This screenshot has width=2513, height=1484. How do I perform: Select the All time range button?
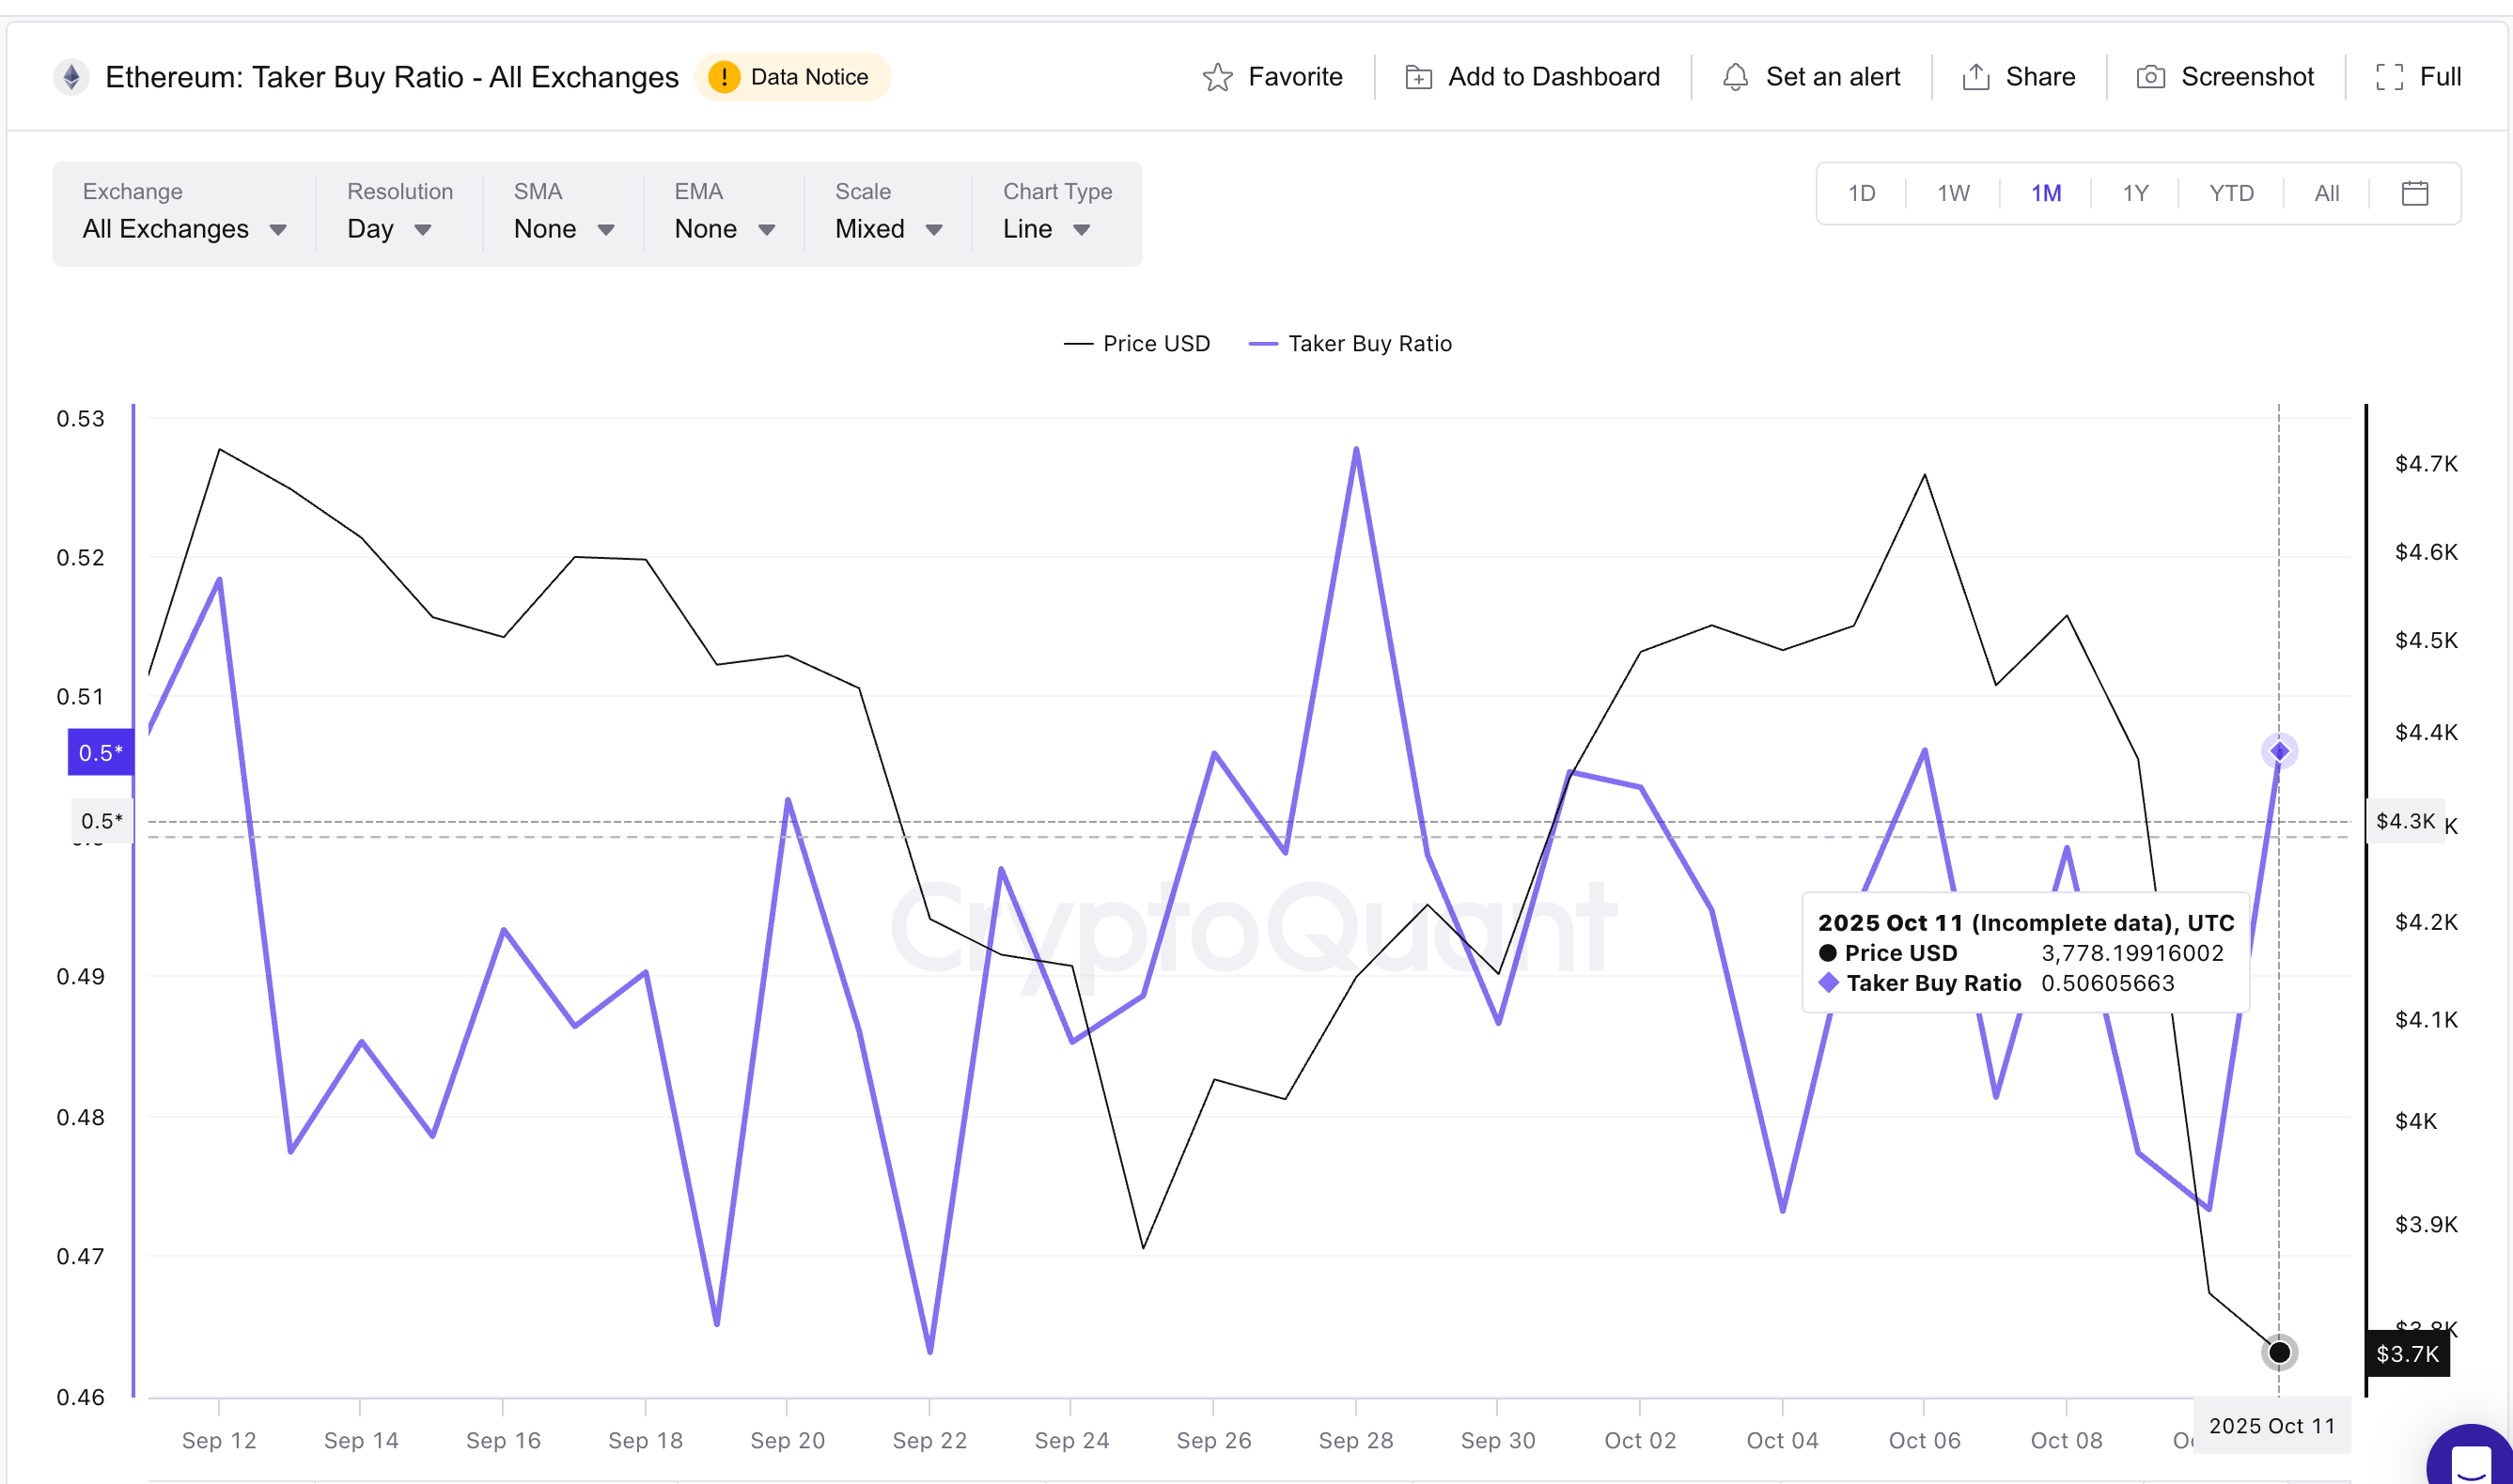[2326, 193]
